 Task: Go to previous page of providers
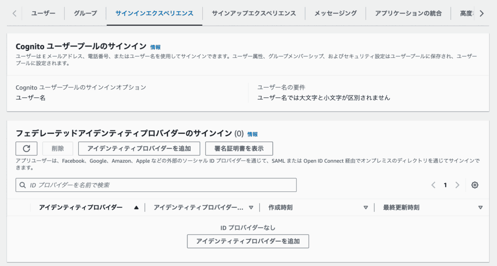pos(433,185)
